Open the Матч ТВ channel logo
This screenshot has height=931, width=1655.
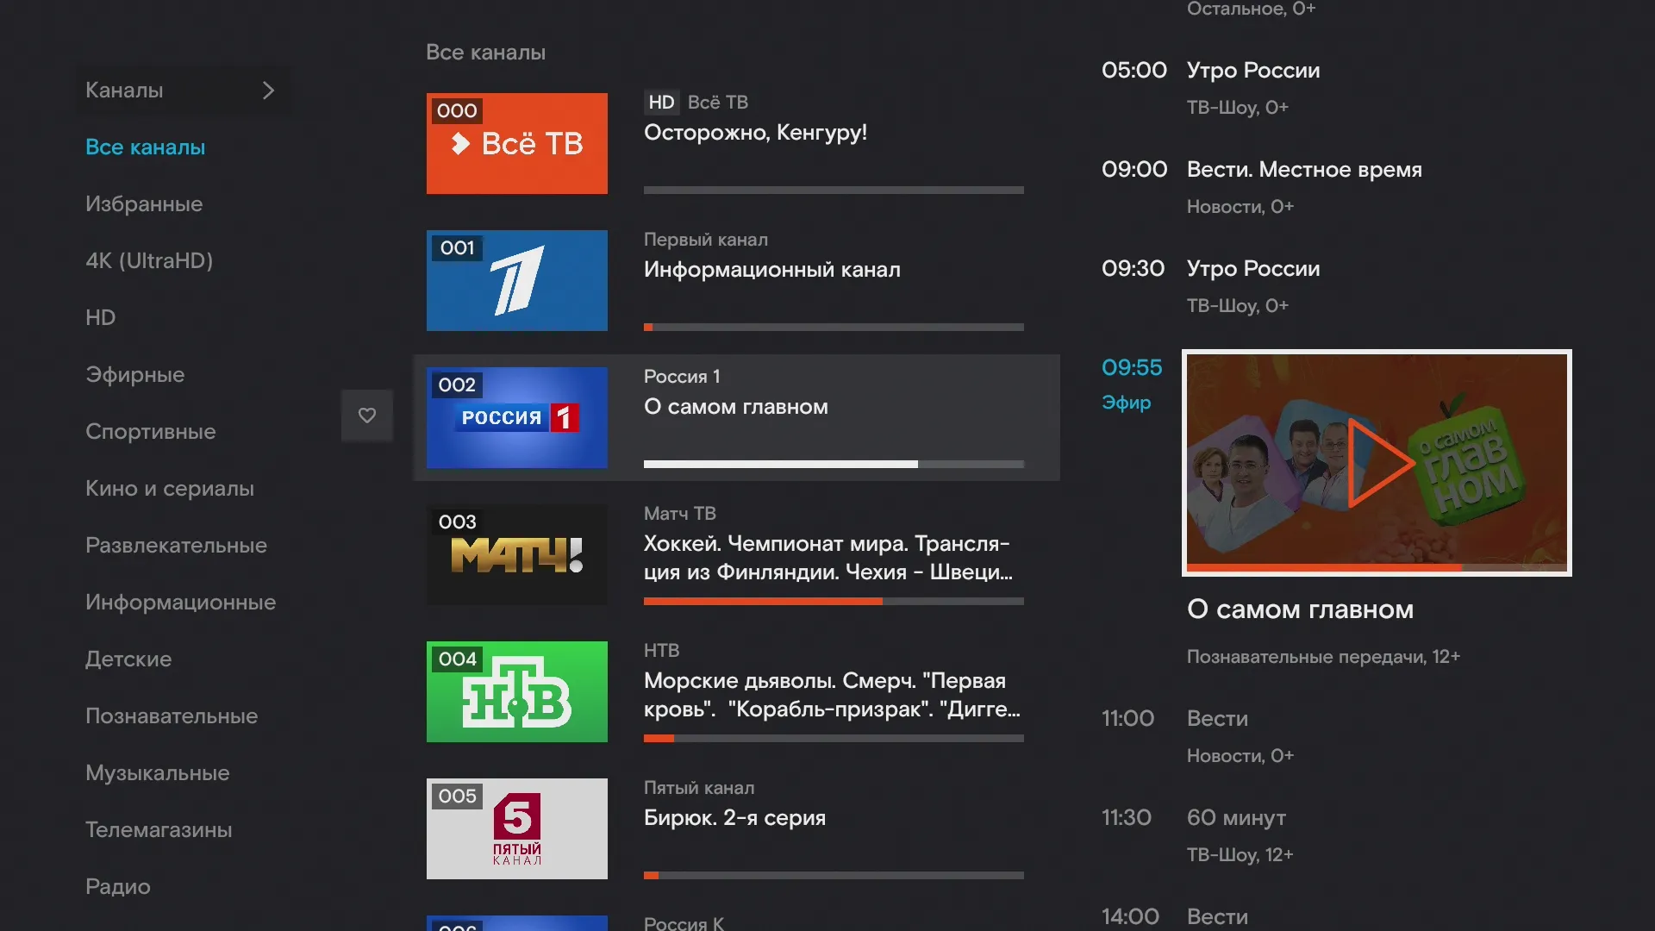517,554
